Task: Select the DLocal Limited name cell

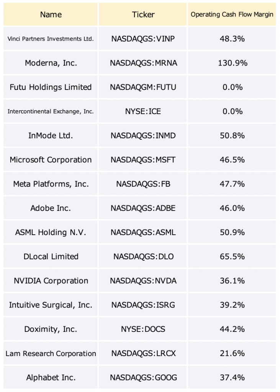Action: coord(51,256)
